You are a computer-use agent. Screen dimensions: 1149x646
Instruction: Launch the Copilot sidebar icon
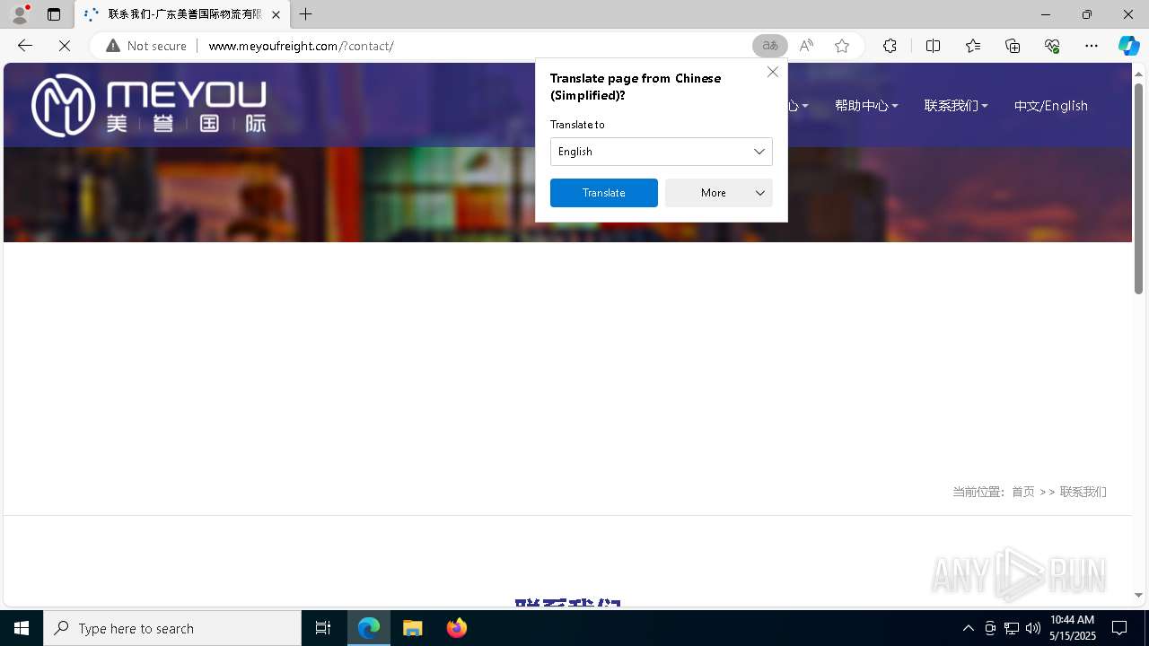pos(1128,46)
